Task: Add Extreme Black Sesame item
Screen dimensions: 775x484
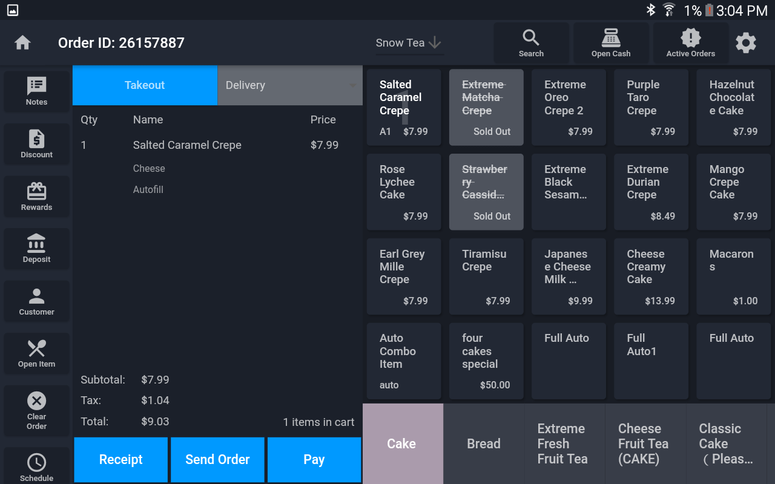Action: pyautogui.click(x=569, y=192)
